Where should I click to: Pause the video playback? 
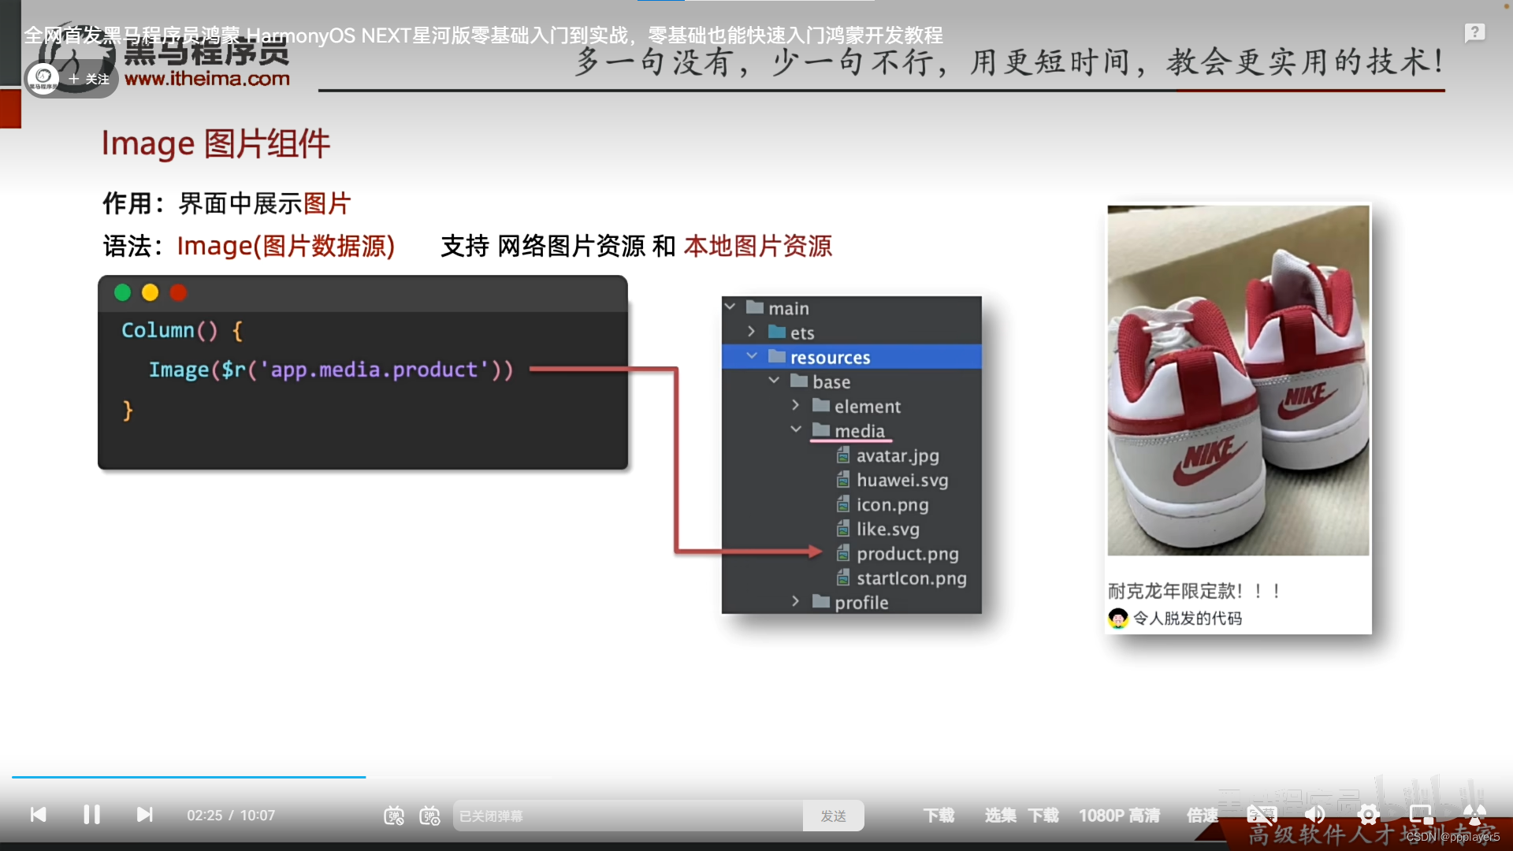point(91,815)
